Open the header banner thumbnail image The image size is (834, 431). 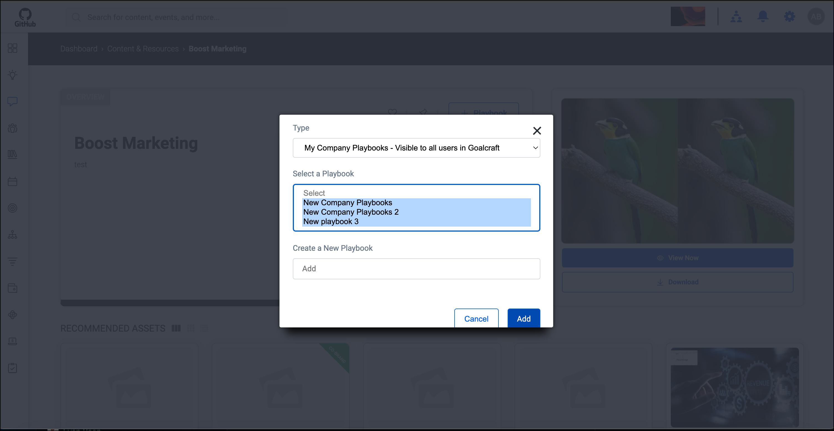[688, 17]
